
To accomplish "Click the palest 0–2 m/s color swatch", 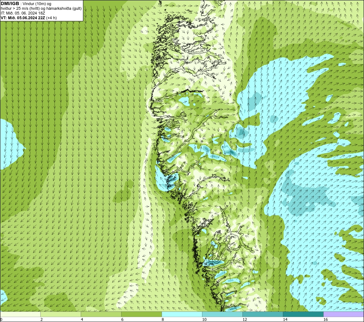I will 20,314.
